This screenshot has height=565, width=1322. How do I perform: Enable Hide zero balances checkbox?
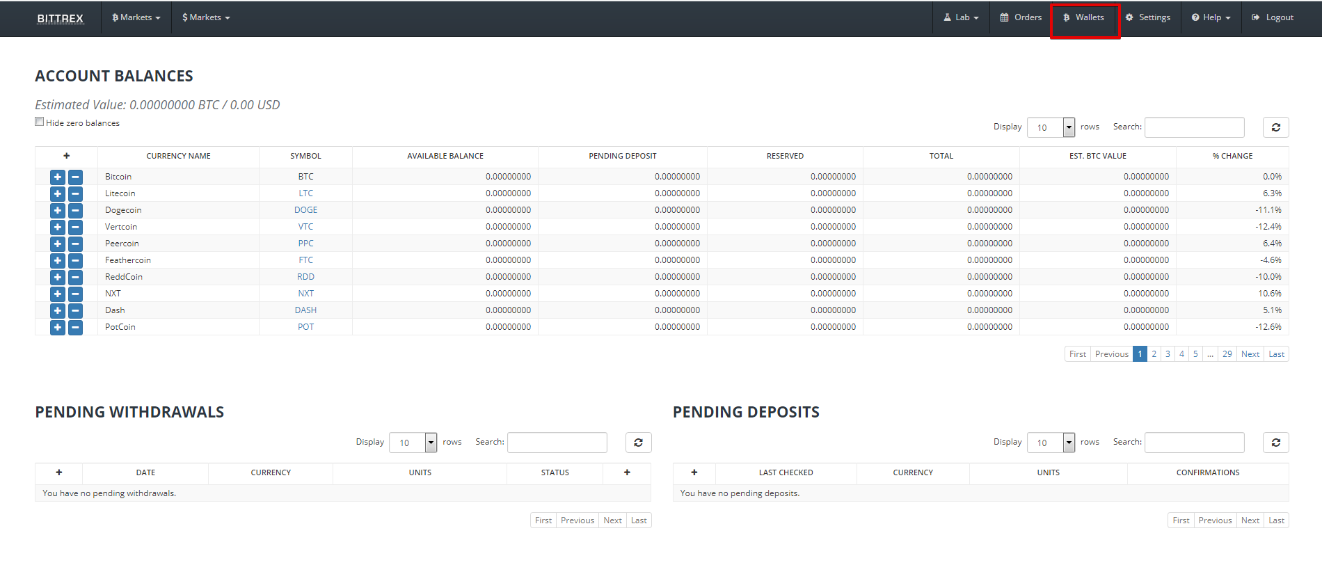(39, 122)
